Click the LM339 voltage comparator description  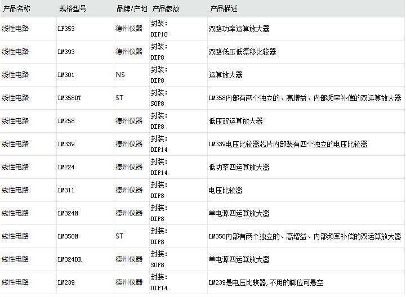288,144
